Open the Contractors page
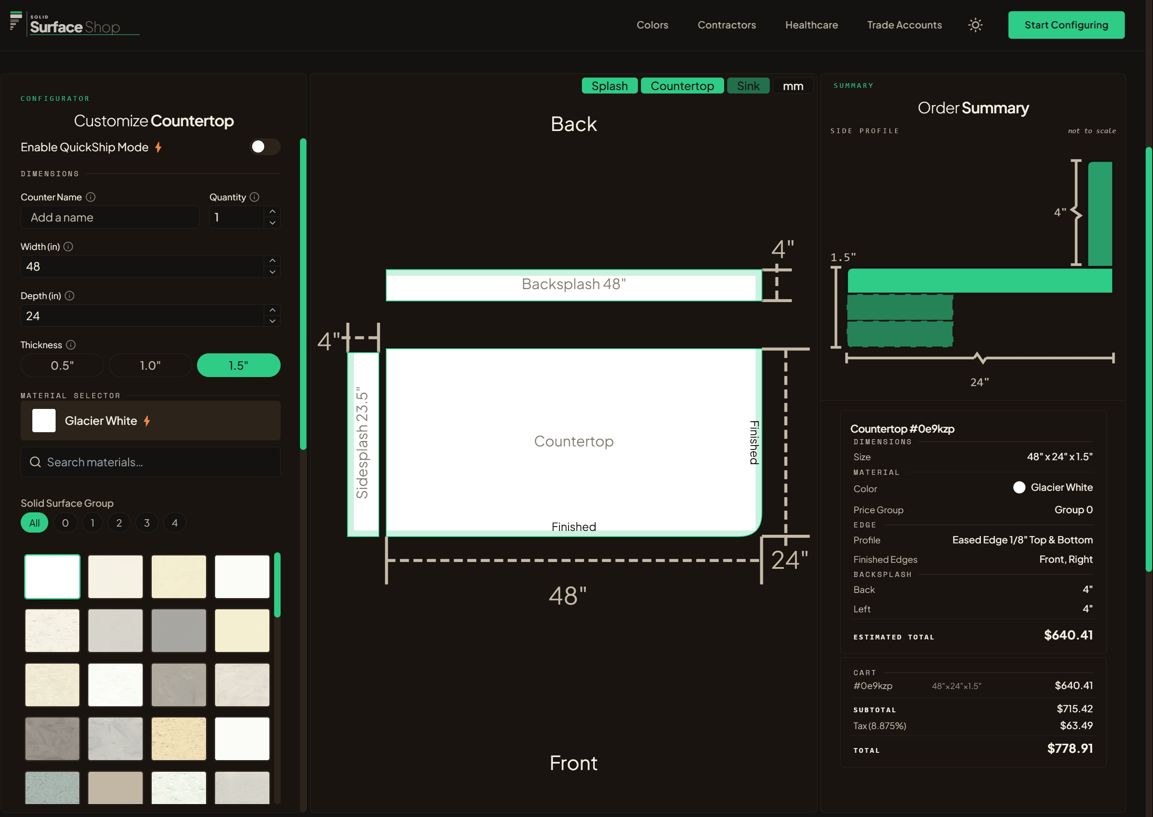The image size is (1153, 817). pyautogui.click(x=727, y=25)
